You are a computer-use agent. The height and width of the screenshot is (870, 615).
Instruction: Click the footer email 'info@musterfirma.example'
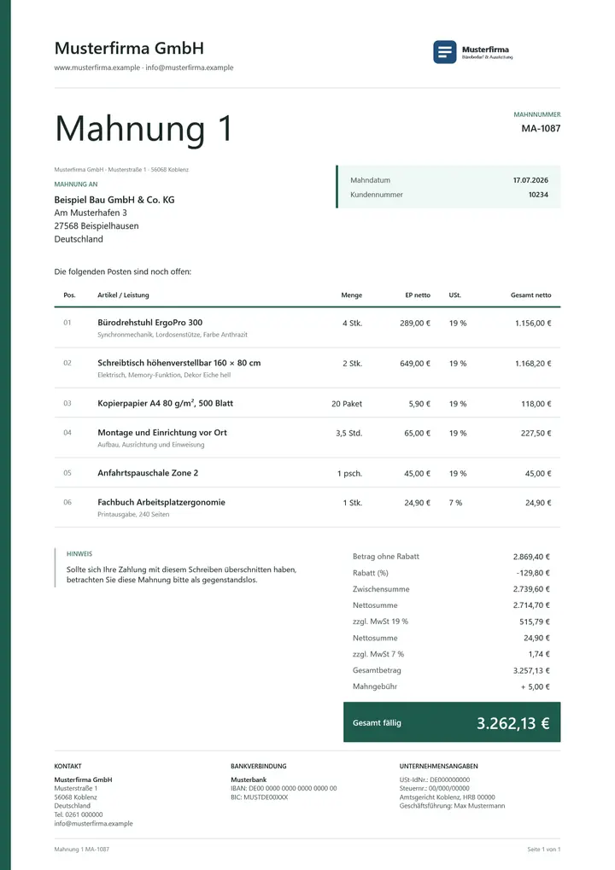click(94, 823)
